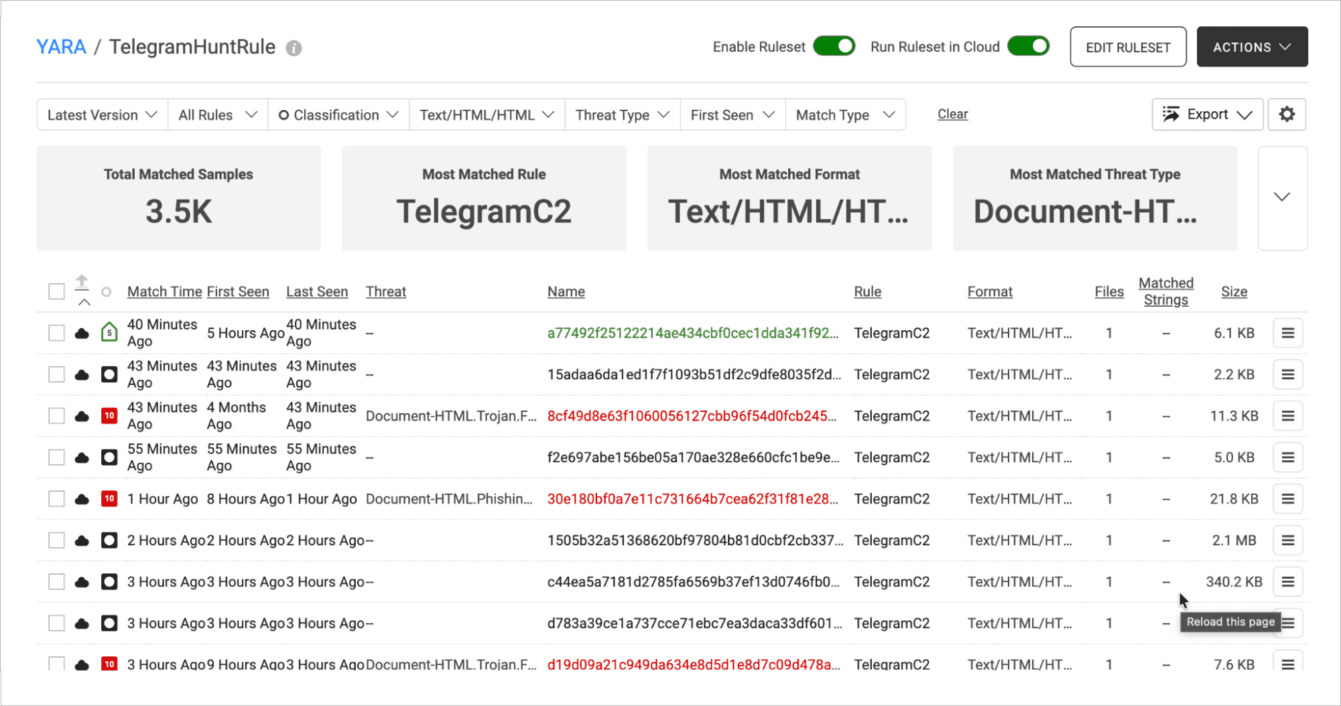Toggle the Run Ruleset in Cloud switch
This screenshot has height=706, width=1341.
click(1028, 46)
